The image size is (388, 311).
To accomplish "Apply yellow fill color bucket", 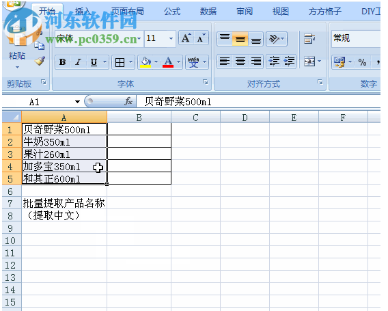I will pos(145,62).
